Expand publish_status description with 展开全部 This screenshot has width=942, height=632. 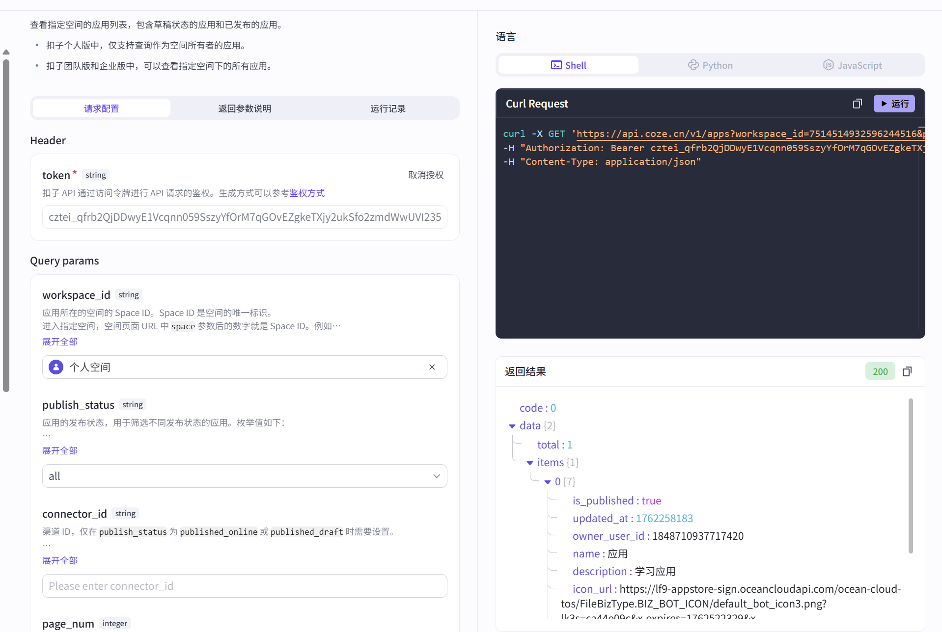[60, 450]
